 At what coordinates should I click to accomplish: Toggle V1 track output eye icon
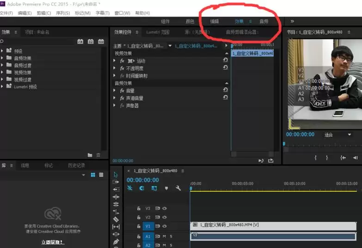pos(164,226)
